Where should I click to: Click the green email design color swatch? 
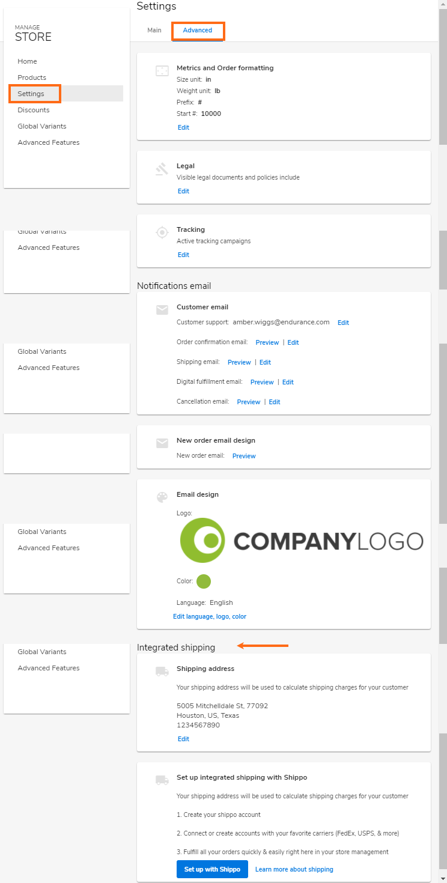(x=203, y=581)
